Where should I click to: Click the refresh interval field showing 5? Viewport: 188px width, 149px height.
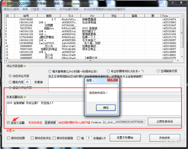pyautogui.click(x=89, y=138)
